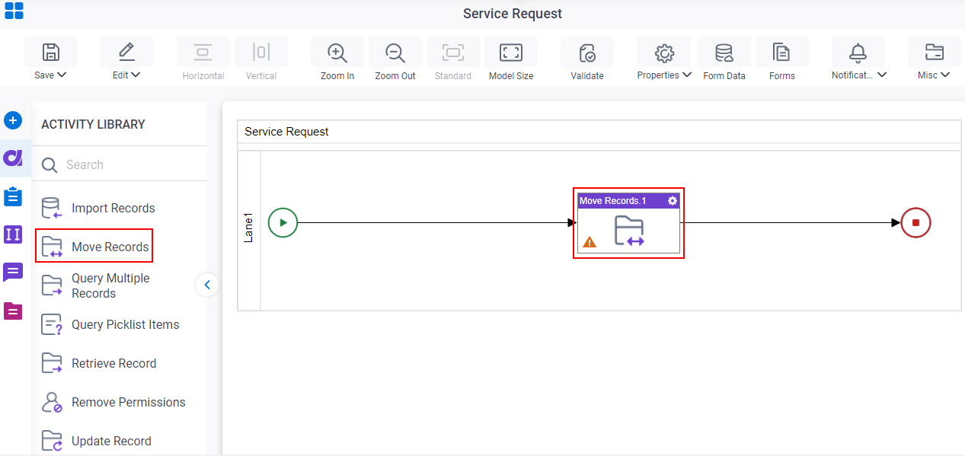Click the red end event node
This screenshot has width=965, height=456.
pos(915,223)
